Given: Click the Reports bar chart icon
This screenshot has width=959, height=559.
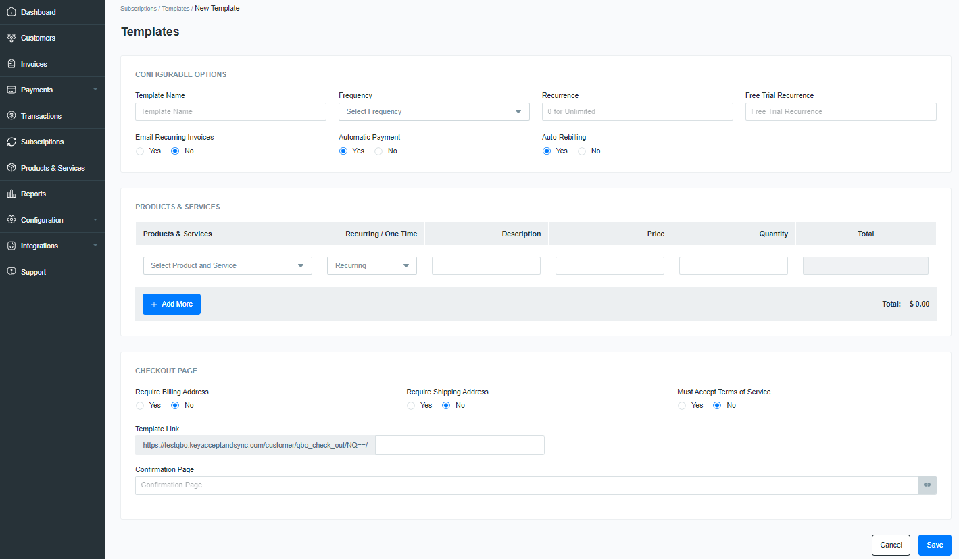Looking at the screenshot, I should click(11, 194).
